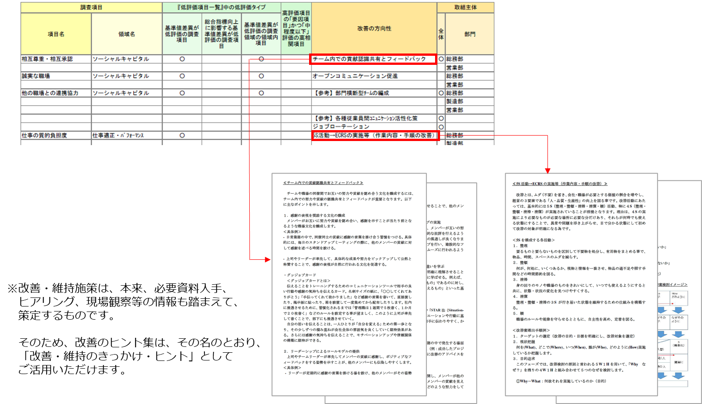Viewport: 702px width, 404px height.
Task: Select the 改善の方向性 column header
Action: coord(374,29)
